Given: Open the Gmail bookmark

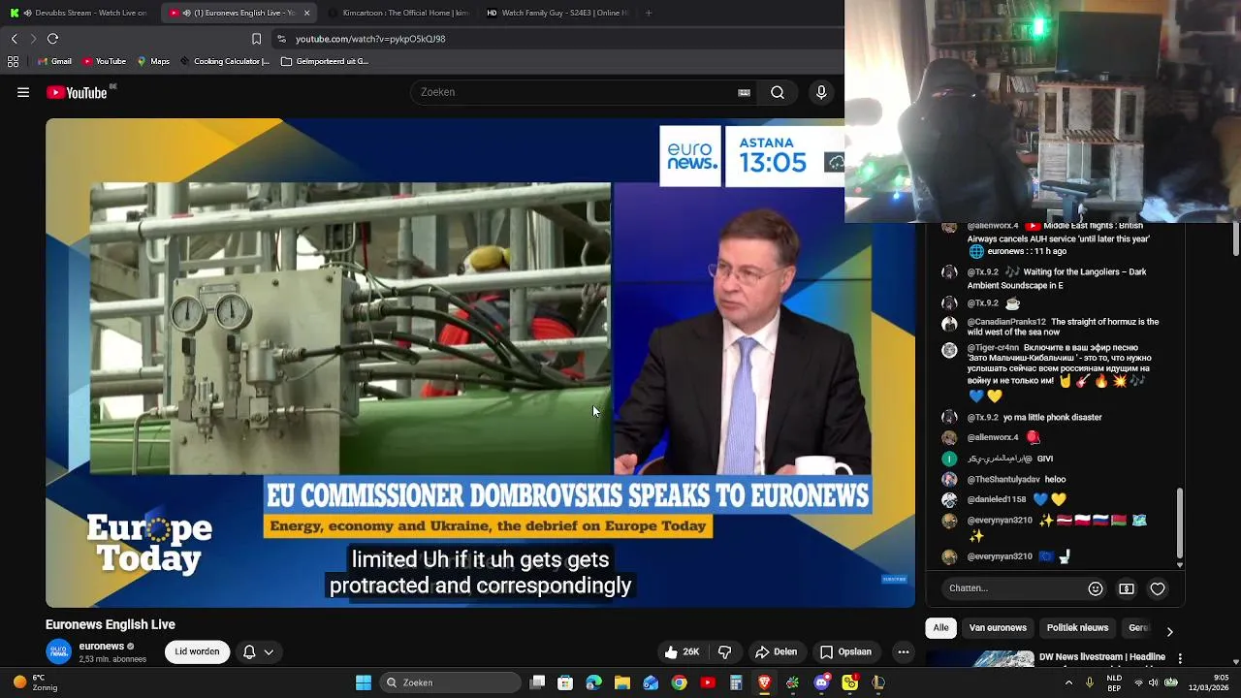Looking at the screenshot, I should click(x=54, y=61).
